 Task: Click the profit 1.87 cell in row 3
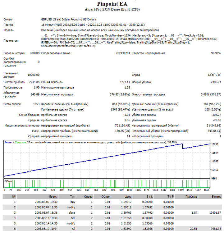(x=194, y=212)
